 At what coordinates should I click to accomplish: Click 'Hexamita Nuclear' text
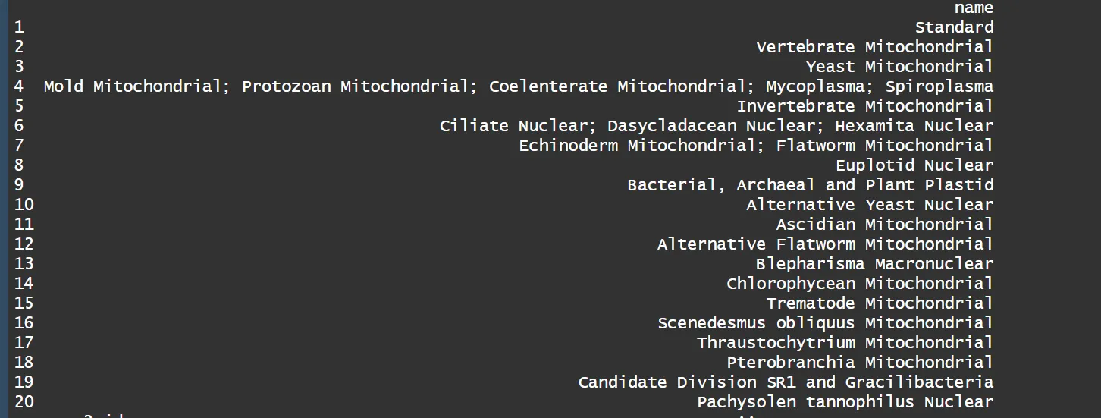[x=914, y=126]
